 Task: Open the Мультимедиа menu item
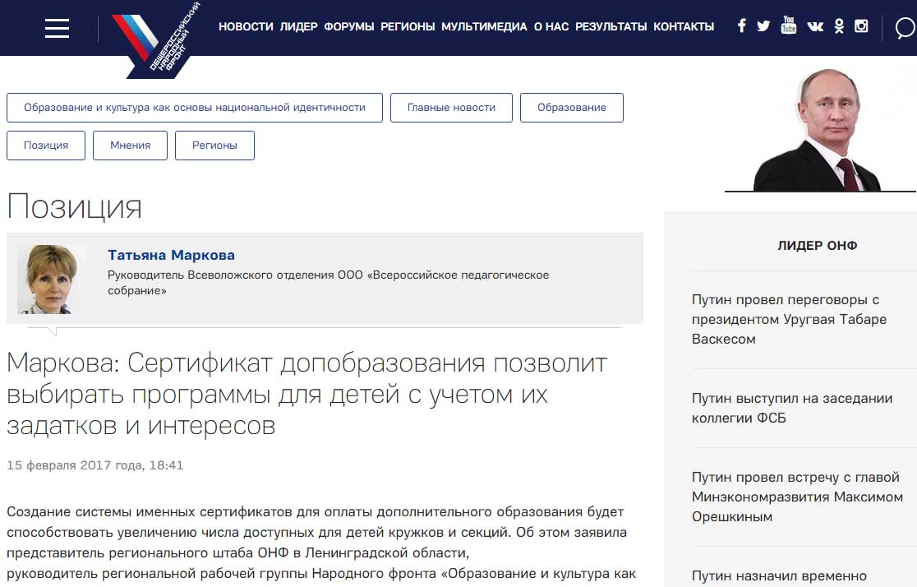(484, 27)
